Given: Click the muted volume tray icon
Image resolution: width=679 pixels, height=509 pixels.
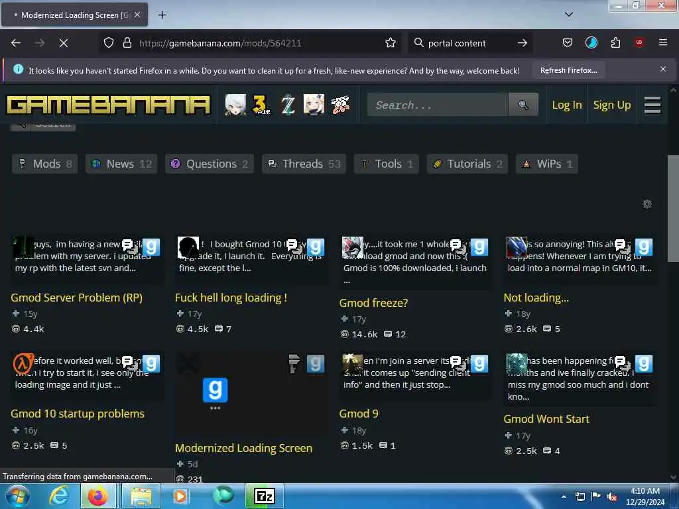Looking at the screenshot, I should point(612,496).
